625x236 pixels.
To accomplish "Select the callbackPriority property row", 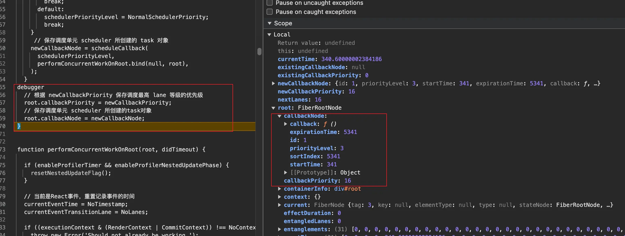I will pos(311,181).
